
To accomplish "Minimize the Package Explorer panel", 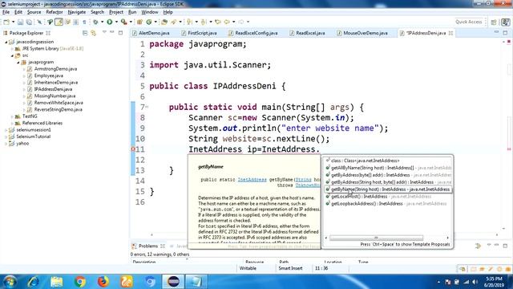I will click(112, 32).
